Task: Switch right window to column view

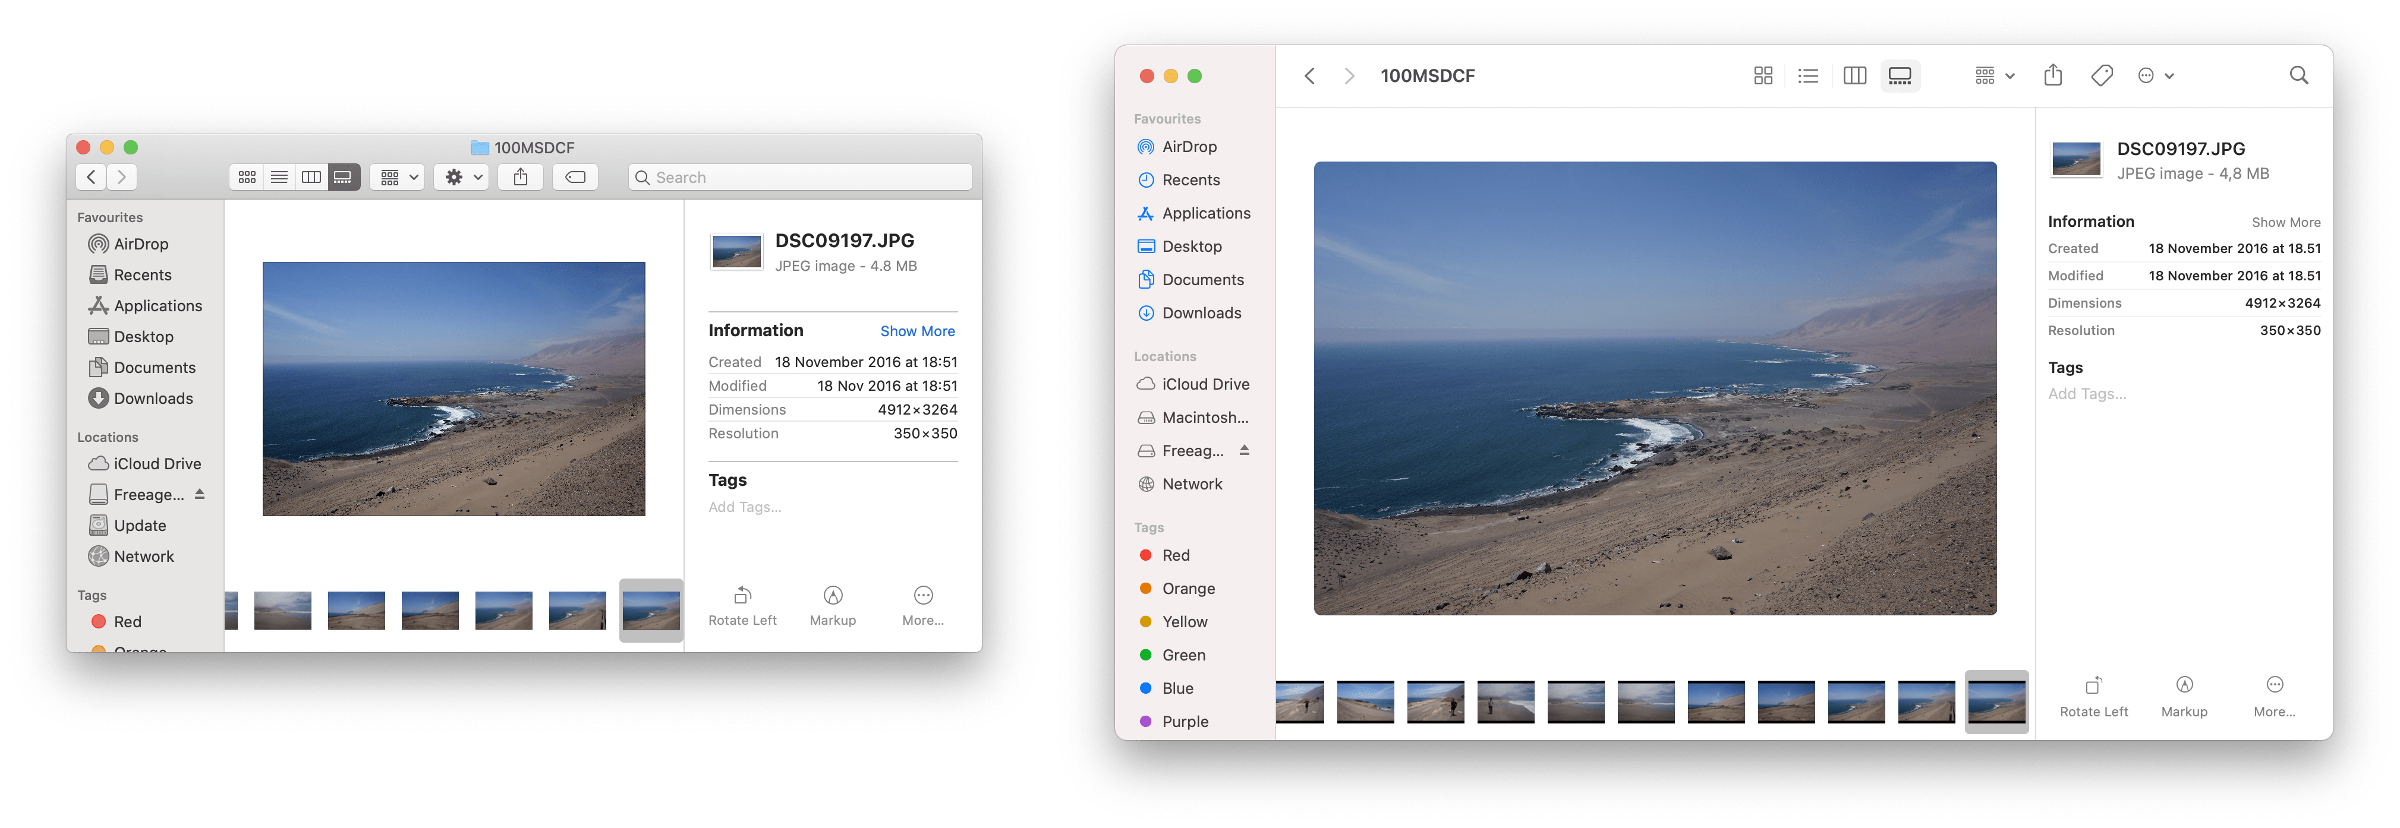Action: [x=1854, y=75]
